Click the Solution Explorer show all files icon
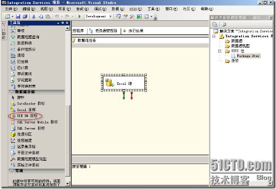Image resolution: width=276 pixels, height=189 pixels. [x=224, y=24]
